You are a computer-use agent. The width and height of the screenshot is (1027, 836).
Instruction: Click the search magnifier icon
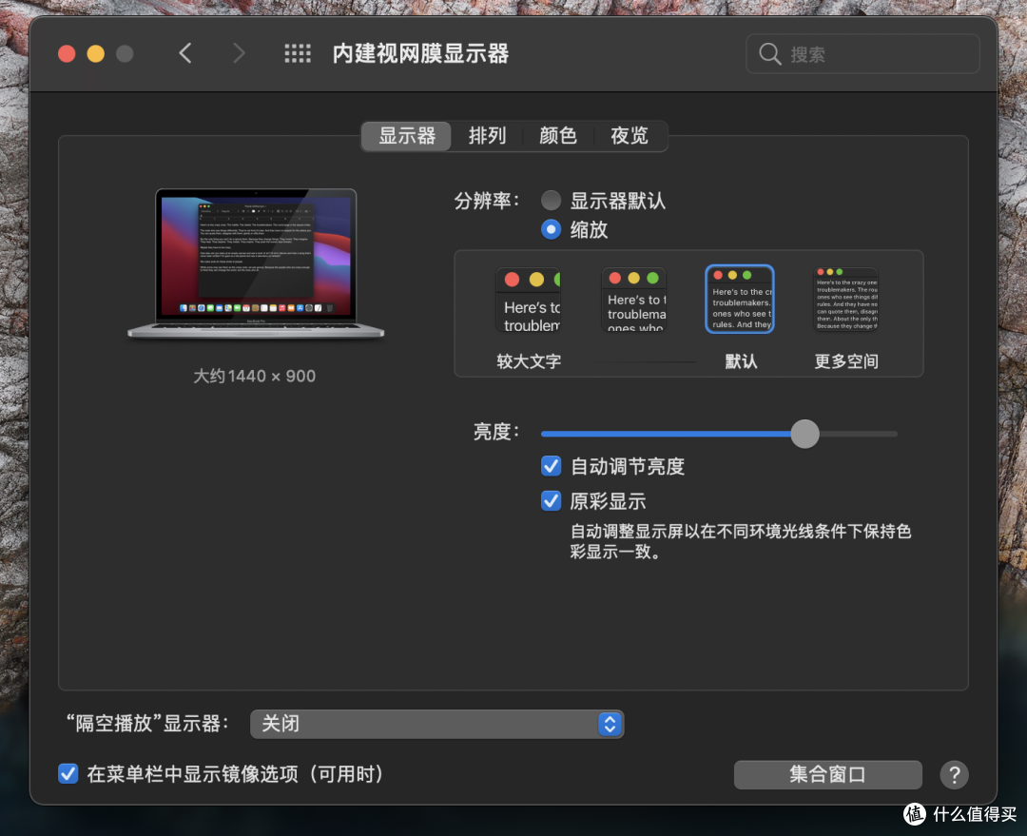[769, 53]
